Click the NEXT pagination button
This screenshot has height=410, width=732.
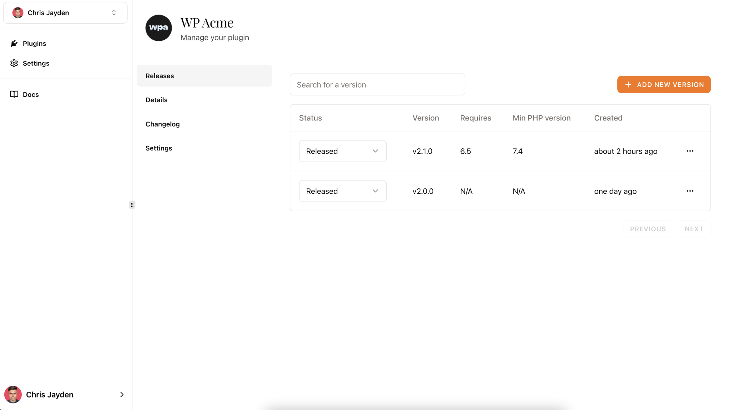click(694, 228)
